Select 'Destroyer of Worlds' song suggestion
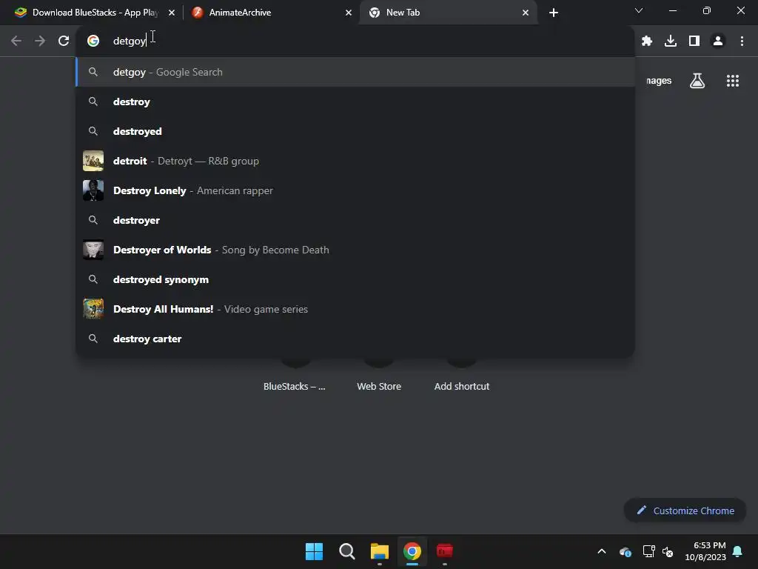This screenshot has height=569, width=758. pyautogui.click(x=355, y=250)
